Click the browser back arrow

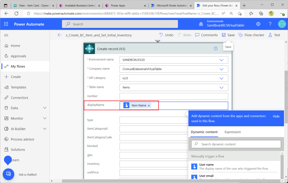tap(7, 13)
